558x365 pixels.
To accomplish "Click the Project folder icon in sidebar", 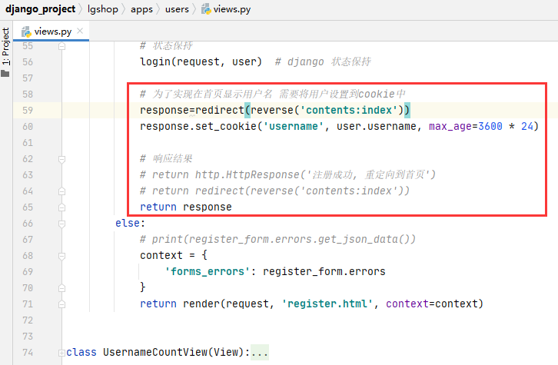I will click(x=5, y=73).
